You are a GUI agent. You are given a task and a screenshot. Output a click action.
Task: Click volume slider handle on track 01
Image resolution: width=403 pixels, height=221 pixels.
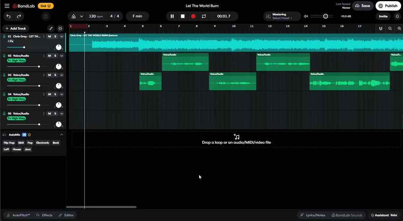(x=24, y=47)
